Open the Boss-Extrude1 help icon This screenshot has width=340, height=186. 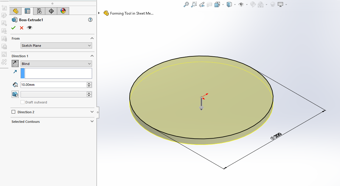point(90,20)
